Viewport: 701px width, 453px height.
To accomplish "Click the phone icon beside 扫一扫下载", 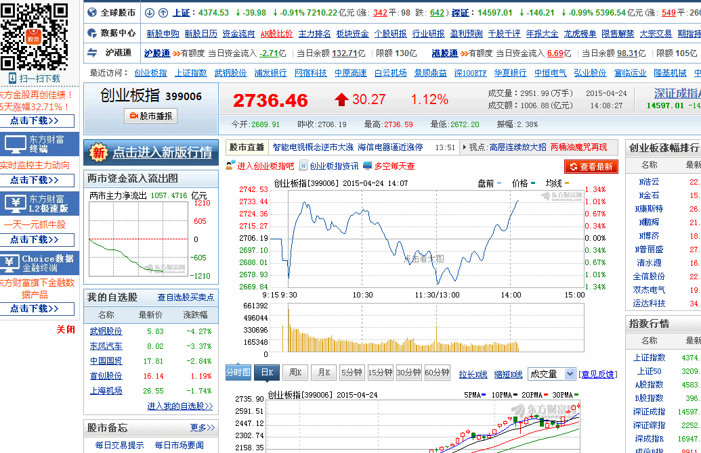I will (x=12, y=78).
